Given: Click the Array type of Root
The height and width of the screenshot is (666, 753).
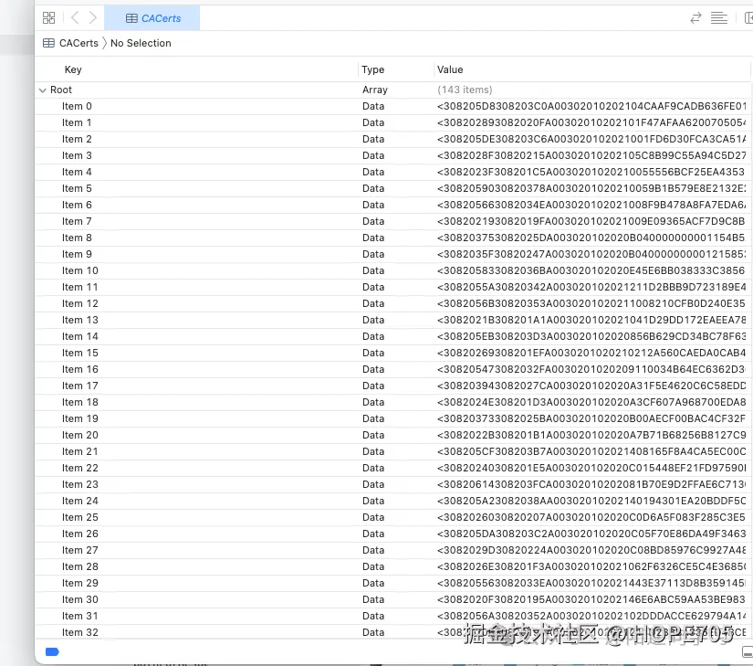Looking at the screenshot, I should pyautogui.click(x=374, y=90).
